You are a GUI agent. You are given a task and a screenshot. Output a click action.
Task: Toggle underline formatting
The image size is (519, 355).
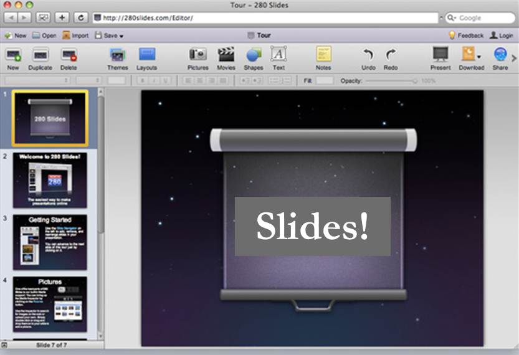pyautogui.click(x=166, y=80)
